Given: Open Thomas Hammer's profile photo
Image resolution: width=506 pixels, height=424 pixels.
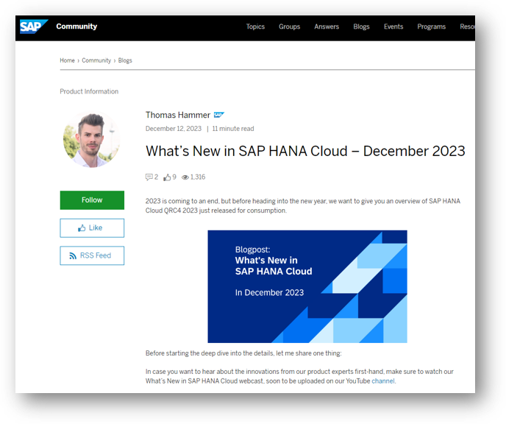Looking at the screenshot, I should pos(91,140).
